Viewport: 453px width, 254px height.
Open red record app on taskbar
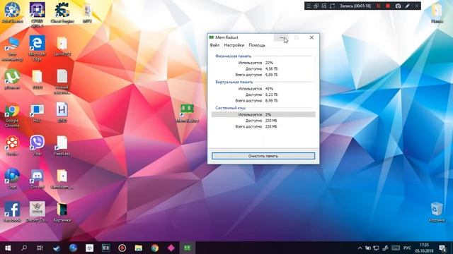122,248
